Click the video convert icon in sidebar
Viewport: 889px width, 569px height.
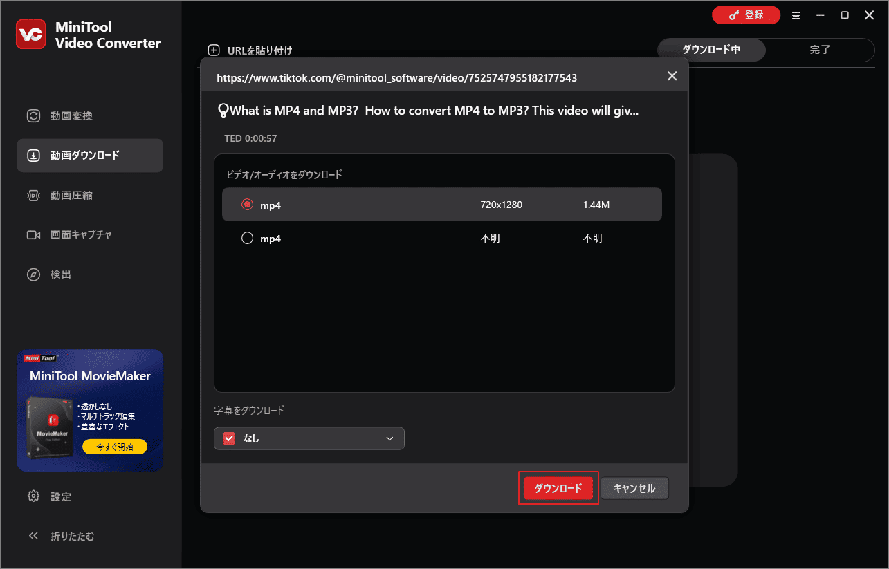[33, 116]
